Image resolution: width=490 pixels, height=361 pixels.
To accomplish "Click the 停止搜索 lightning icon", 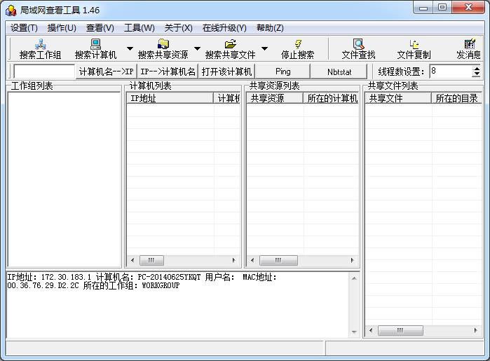I will coord(298,44).
